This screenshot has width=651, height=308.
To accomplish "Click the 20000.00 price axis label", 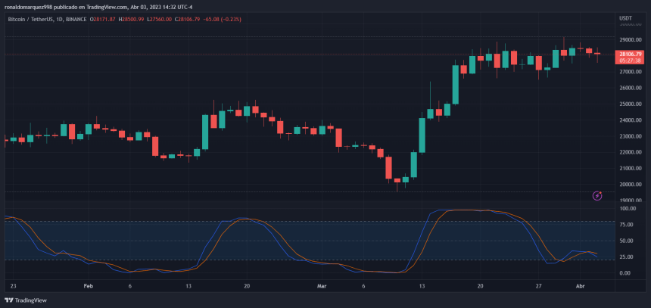I will (x=630, y=185).
